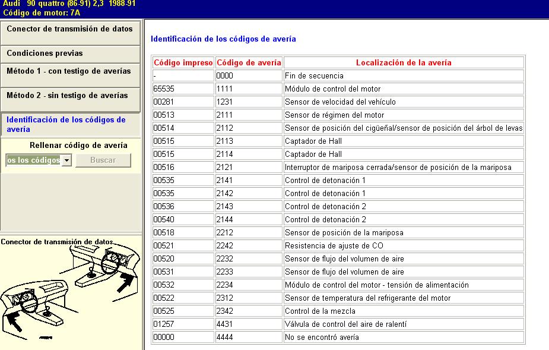Open Método 2 - sin testigo de averías
Screen dimensions: 549x350
coord(70,99)
